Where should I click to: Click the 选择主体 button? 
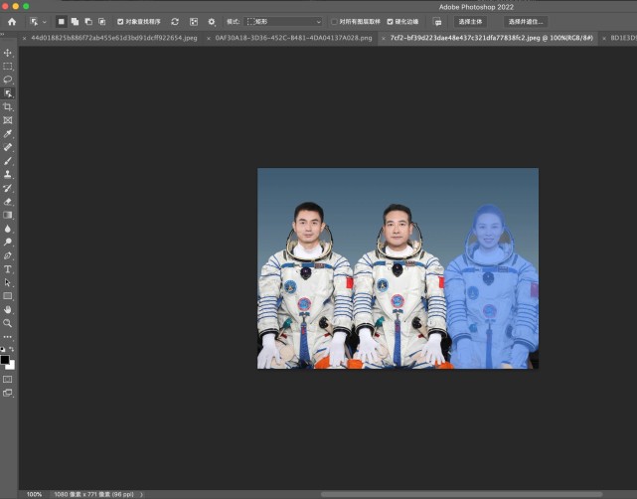[470, 22]
